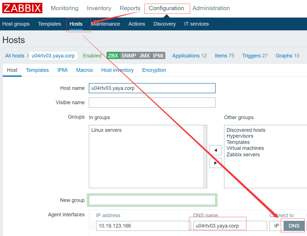Select Discovered hosts in Other groups list
The image size is (307, 236).
(x=246, y=130)
